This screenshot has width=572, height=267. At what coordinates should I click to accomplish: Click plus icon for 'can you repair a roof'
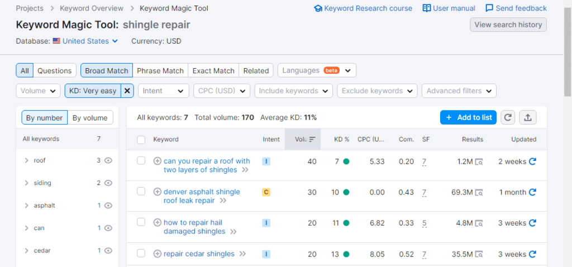point(157,161)
